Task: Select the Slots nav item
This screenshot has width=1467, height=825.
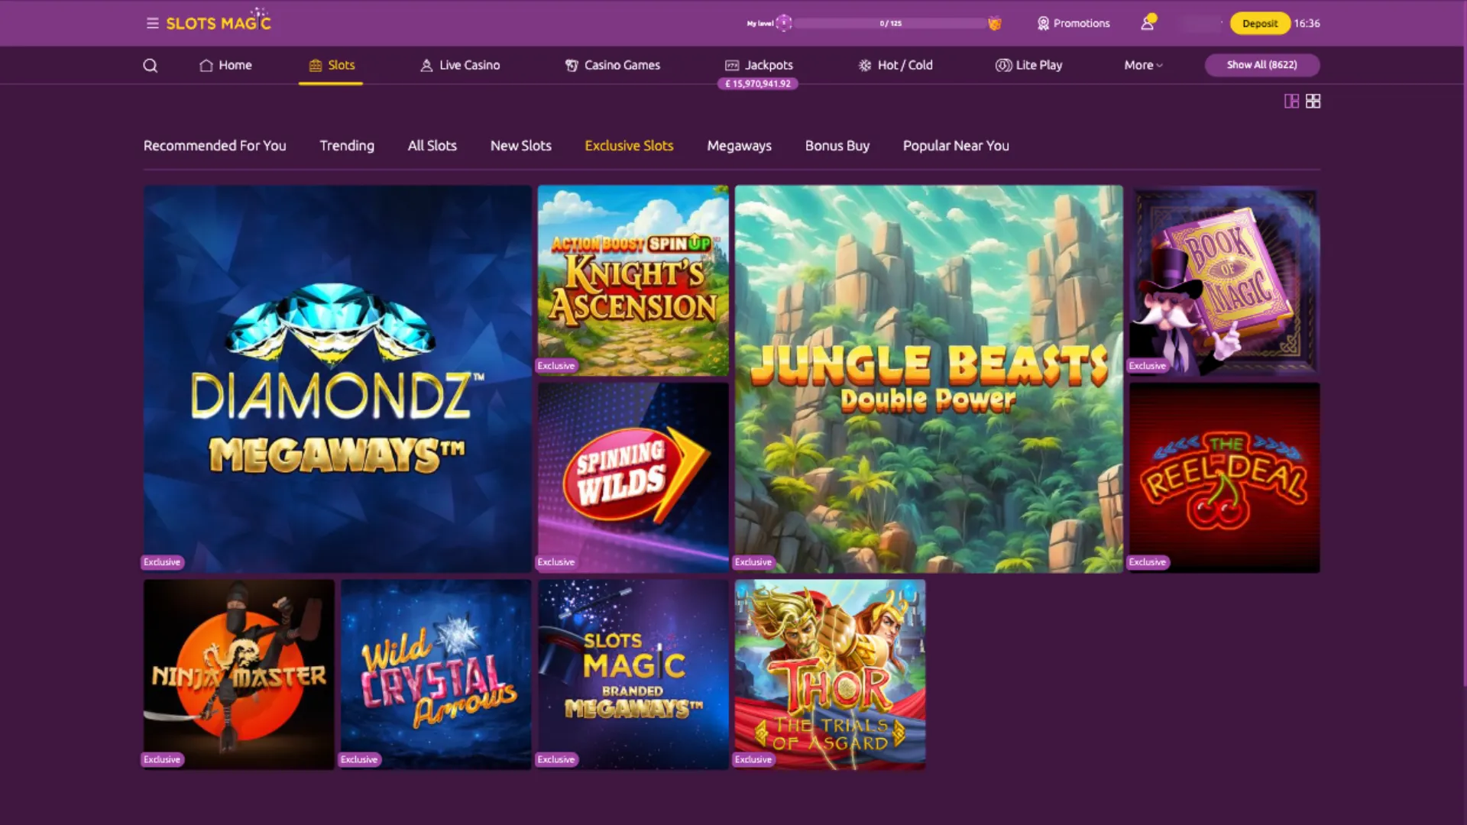Action: [332, 65]
